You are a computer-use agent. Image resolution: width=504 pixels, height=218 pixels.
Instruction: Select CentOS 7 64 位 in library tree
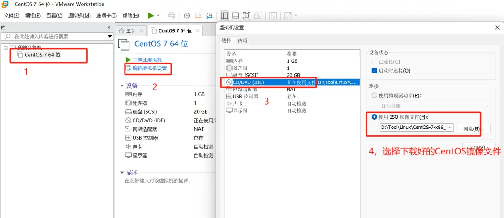43,55
